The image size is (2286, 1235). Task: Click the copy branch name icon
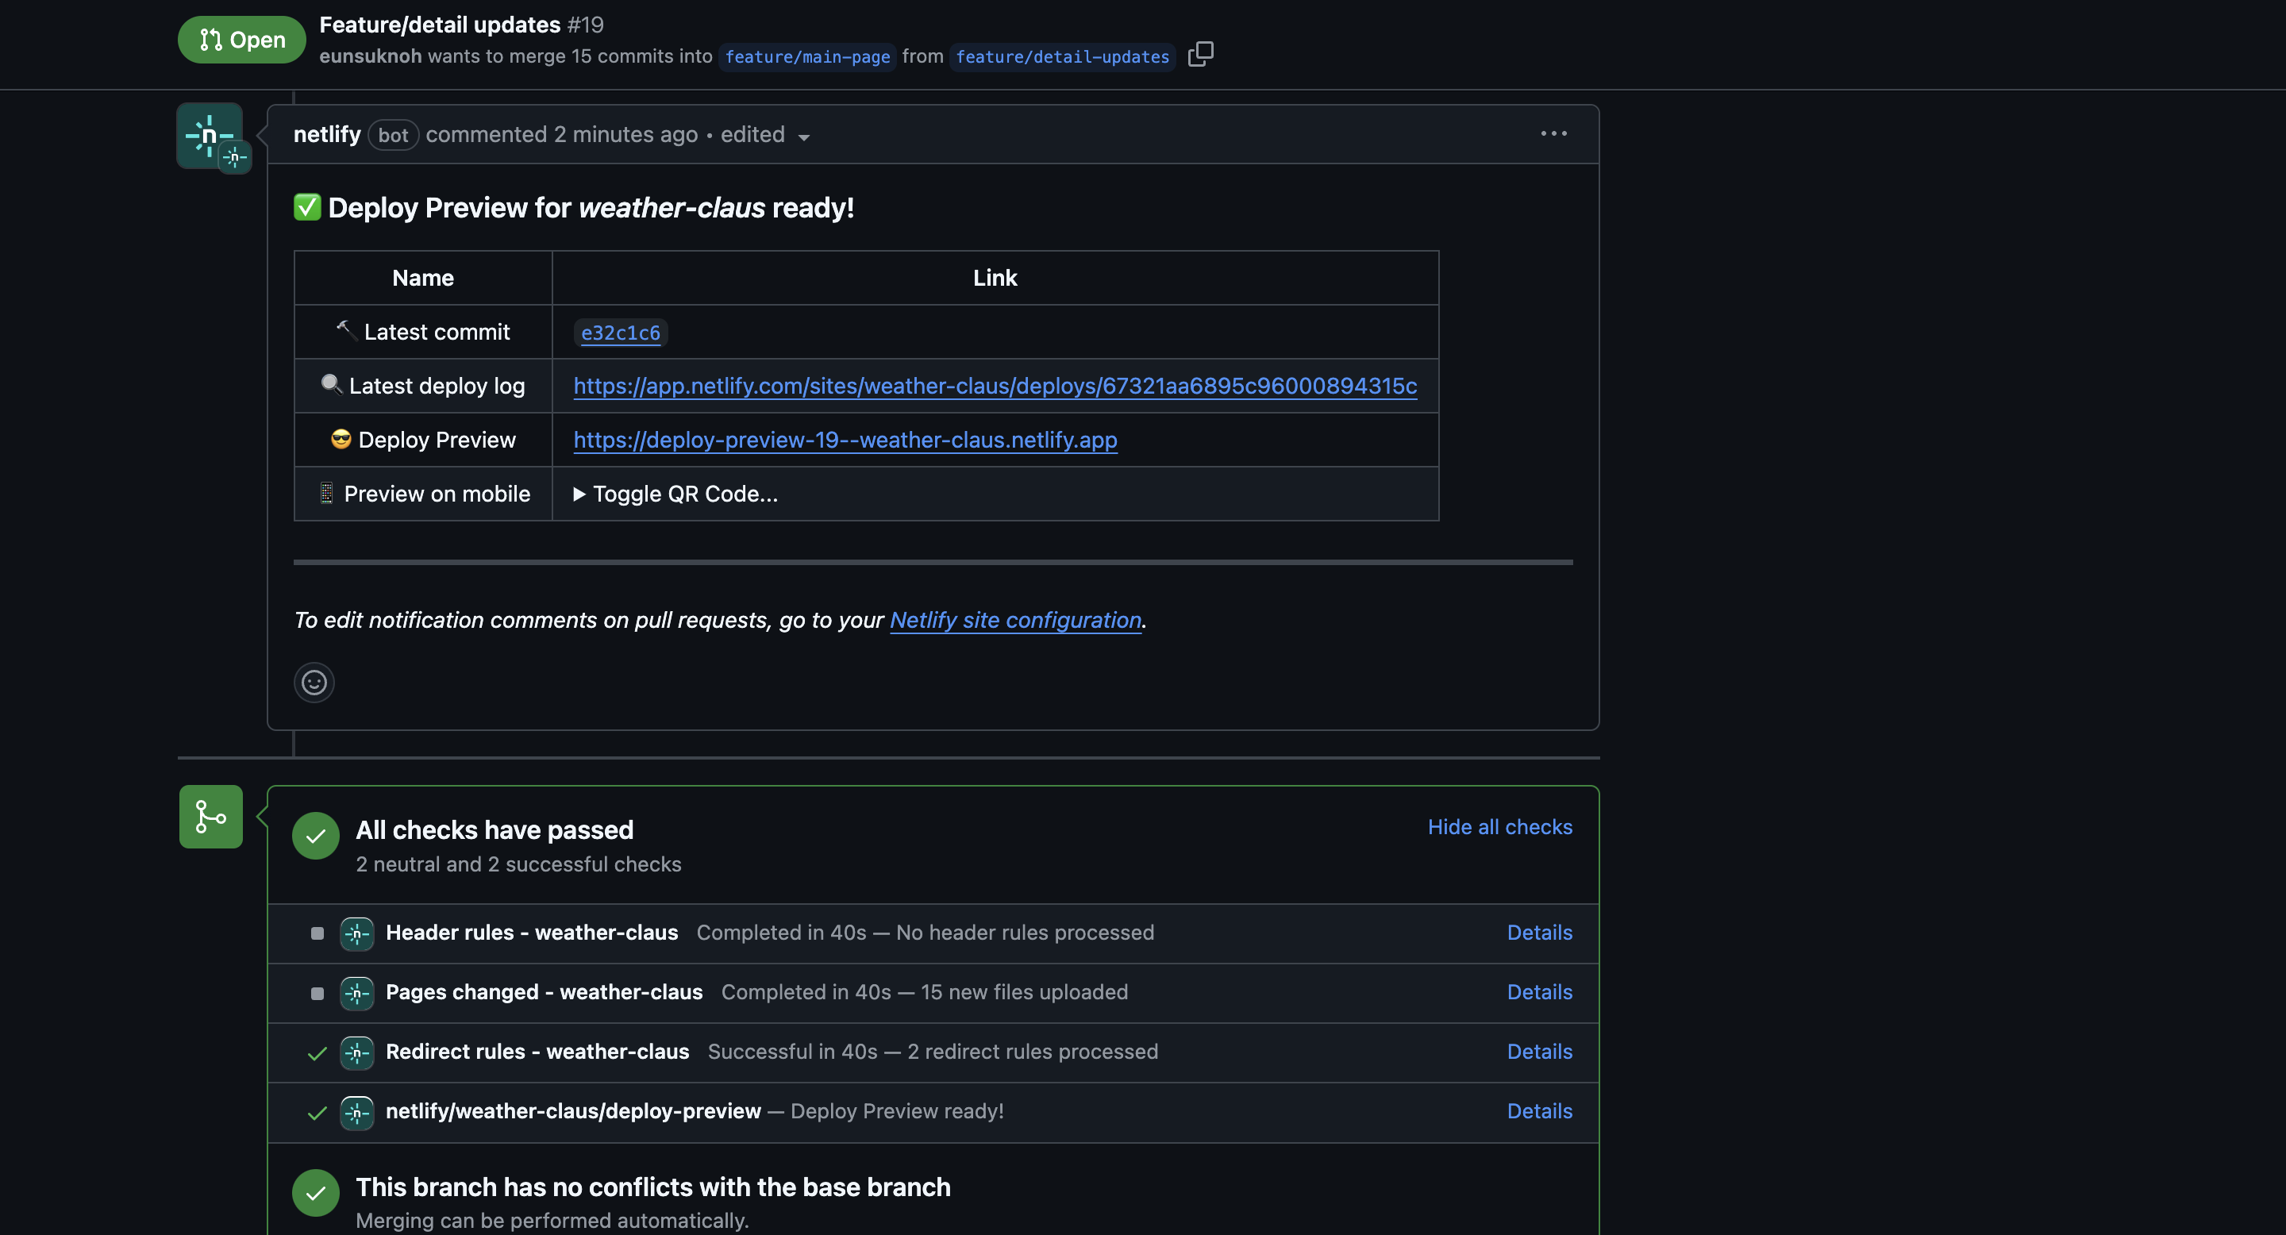[x=1200, y=55]
